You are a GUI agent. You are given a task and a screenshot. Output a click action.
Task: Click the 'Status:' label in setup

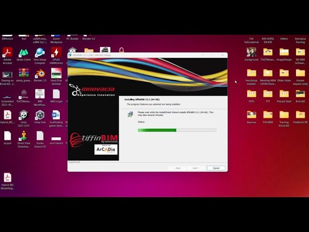point(141,122)
